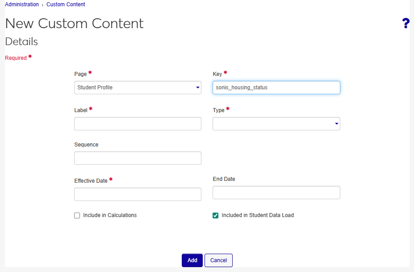This screenshot has height=272, width=414.
Task: Select the Effective Date input field
Action: [x=138, y=194]
